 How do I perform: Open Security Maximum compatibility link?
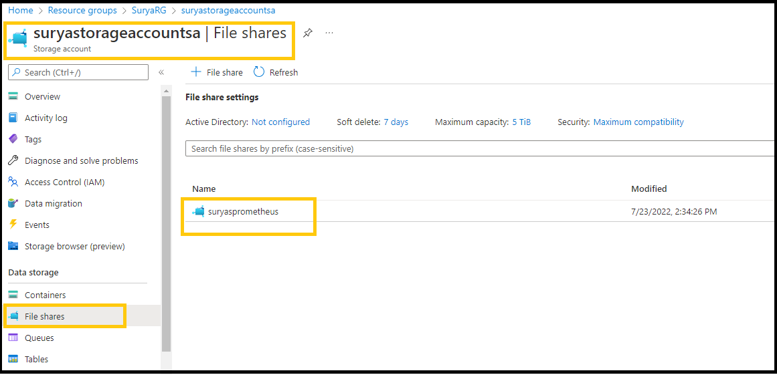point(638,122)
